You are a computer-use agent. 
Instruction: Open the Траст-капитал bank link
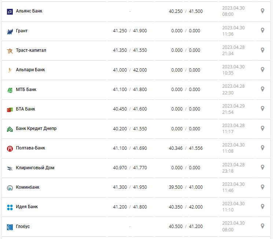point(31,50)
